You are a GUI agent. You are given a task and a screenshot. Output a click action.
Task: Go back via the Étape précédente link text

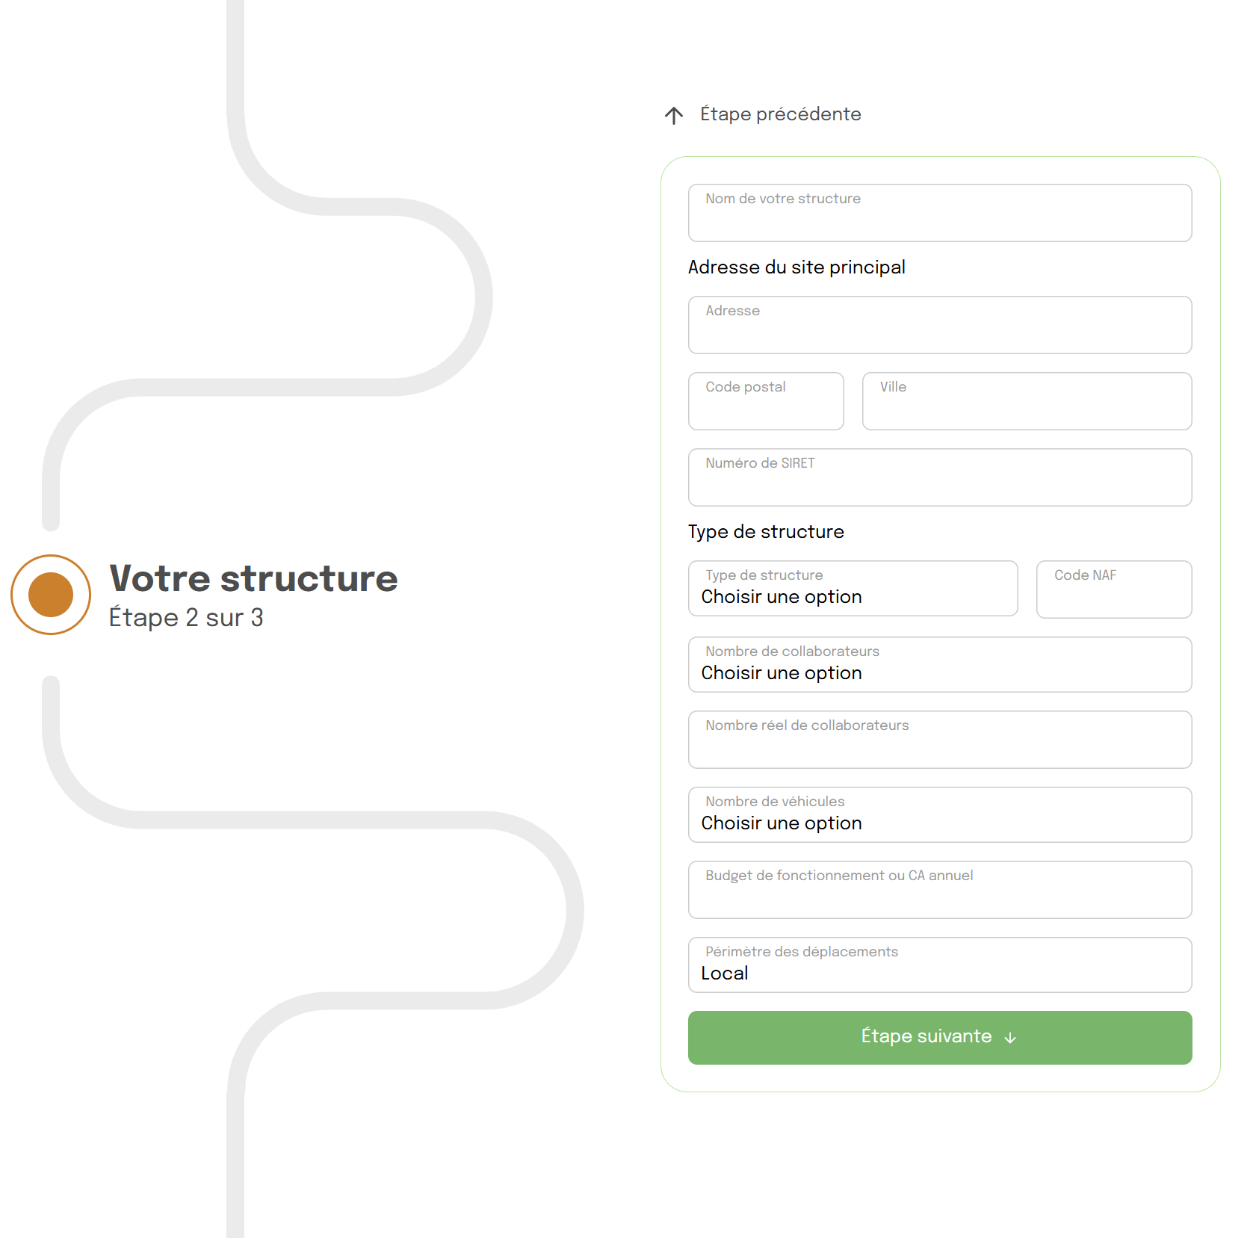(780, 114)
